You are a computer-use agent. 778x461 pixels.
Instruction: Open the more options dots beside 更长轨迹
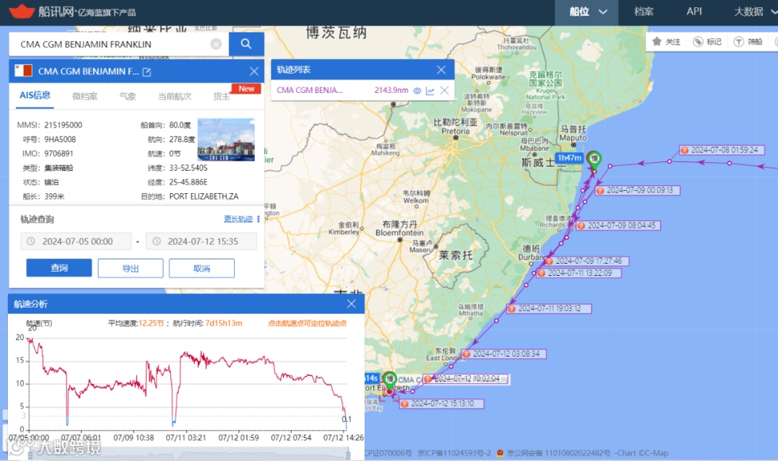tap(259, 219)
